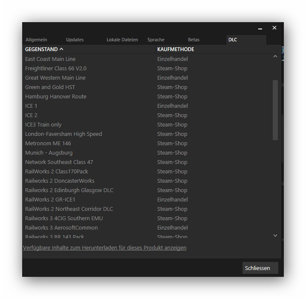306x299 pixels.
Task: Go to the Sprache tab
Action: pyautogui.click(x=156, y=40)
